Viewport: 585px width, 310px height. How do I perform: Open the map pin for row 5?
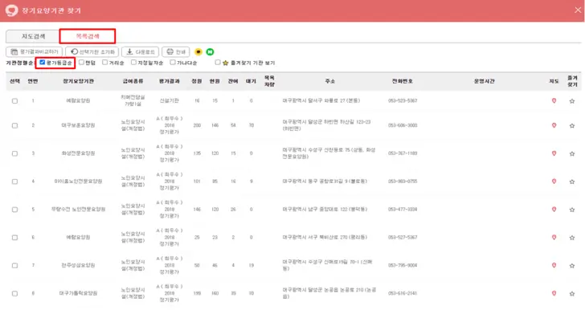(554, 210)
